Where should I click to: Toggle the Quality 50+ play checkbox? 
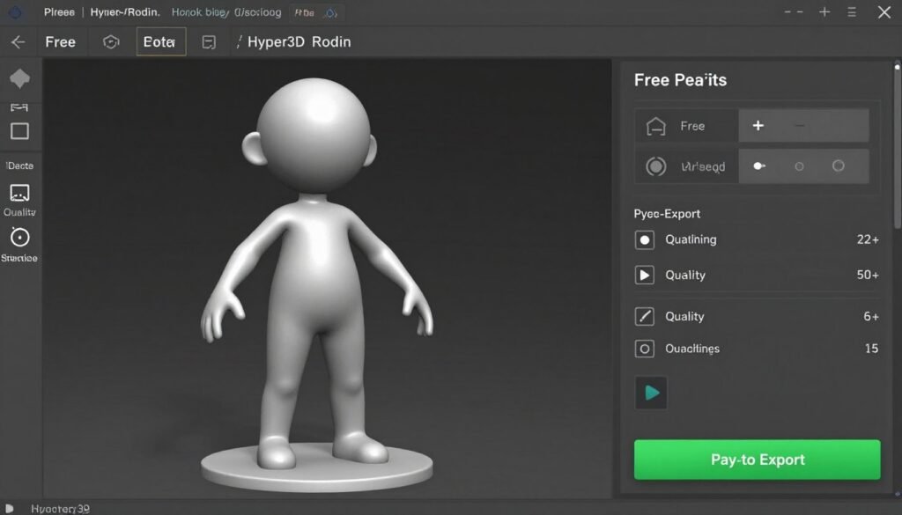pos(644,275)
